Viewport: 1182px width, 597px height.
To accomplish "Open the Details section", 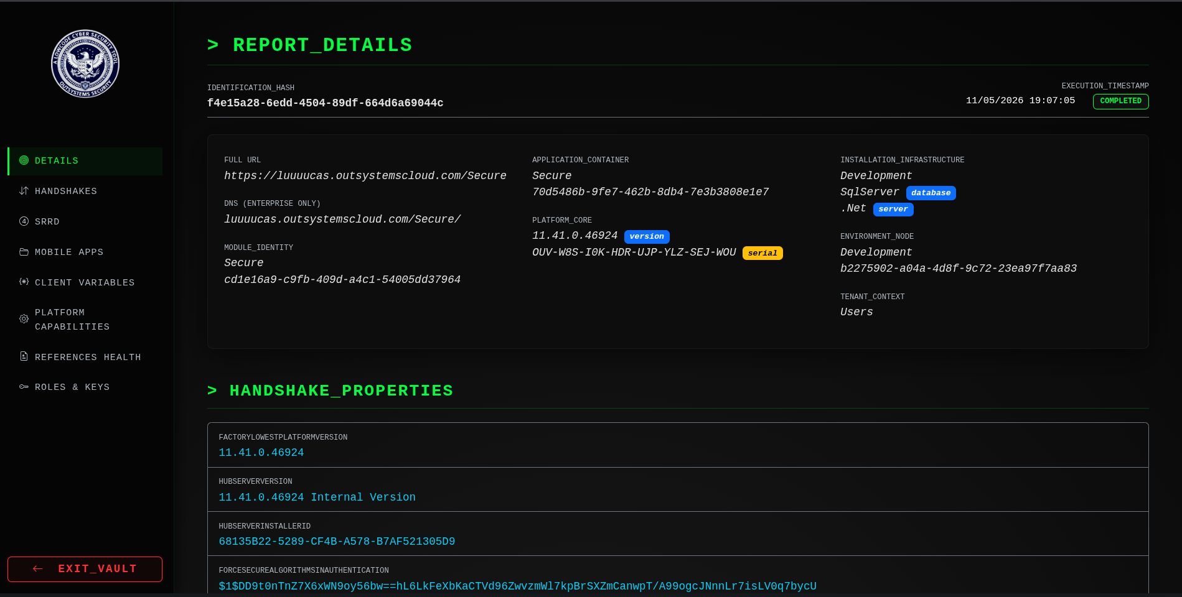I will point(85,161).
